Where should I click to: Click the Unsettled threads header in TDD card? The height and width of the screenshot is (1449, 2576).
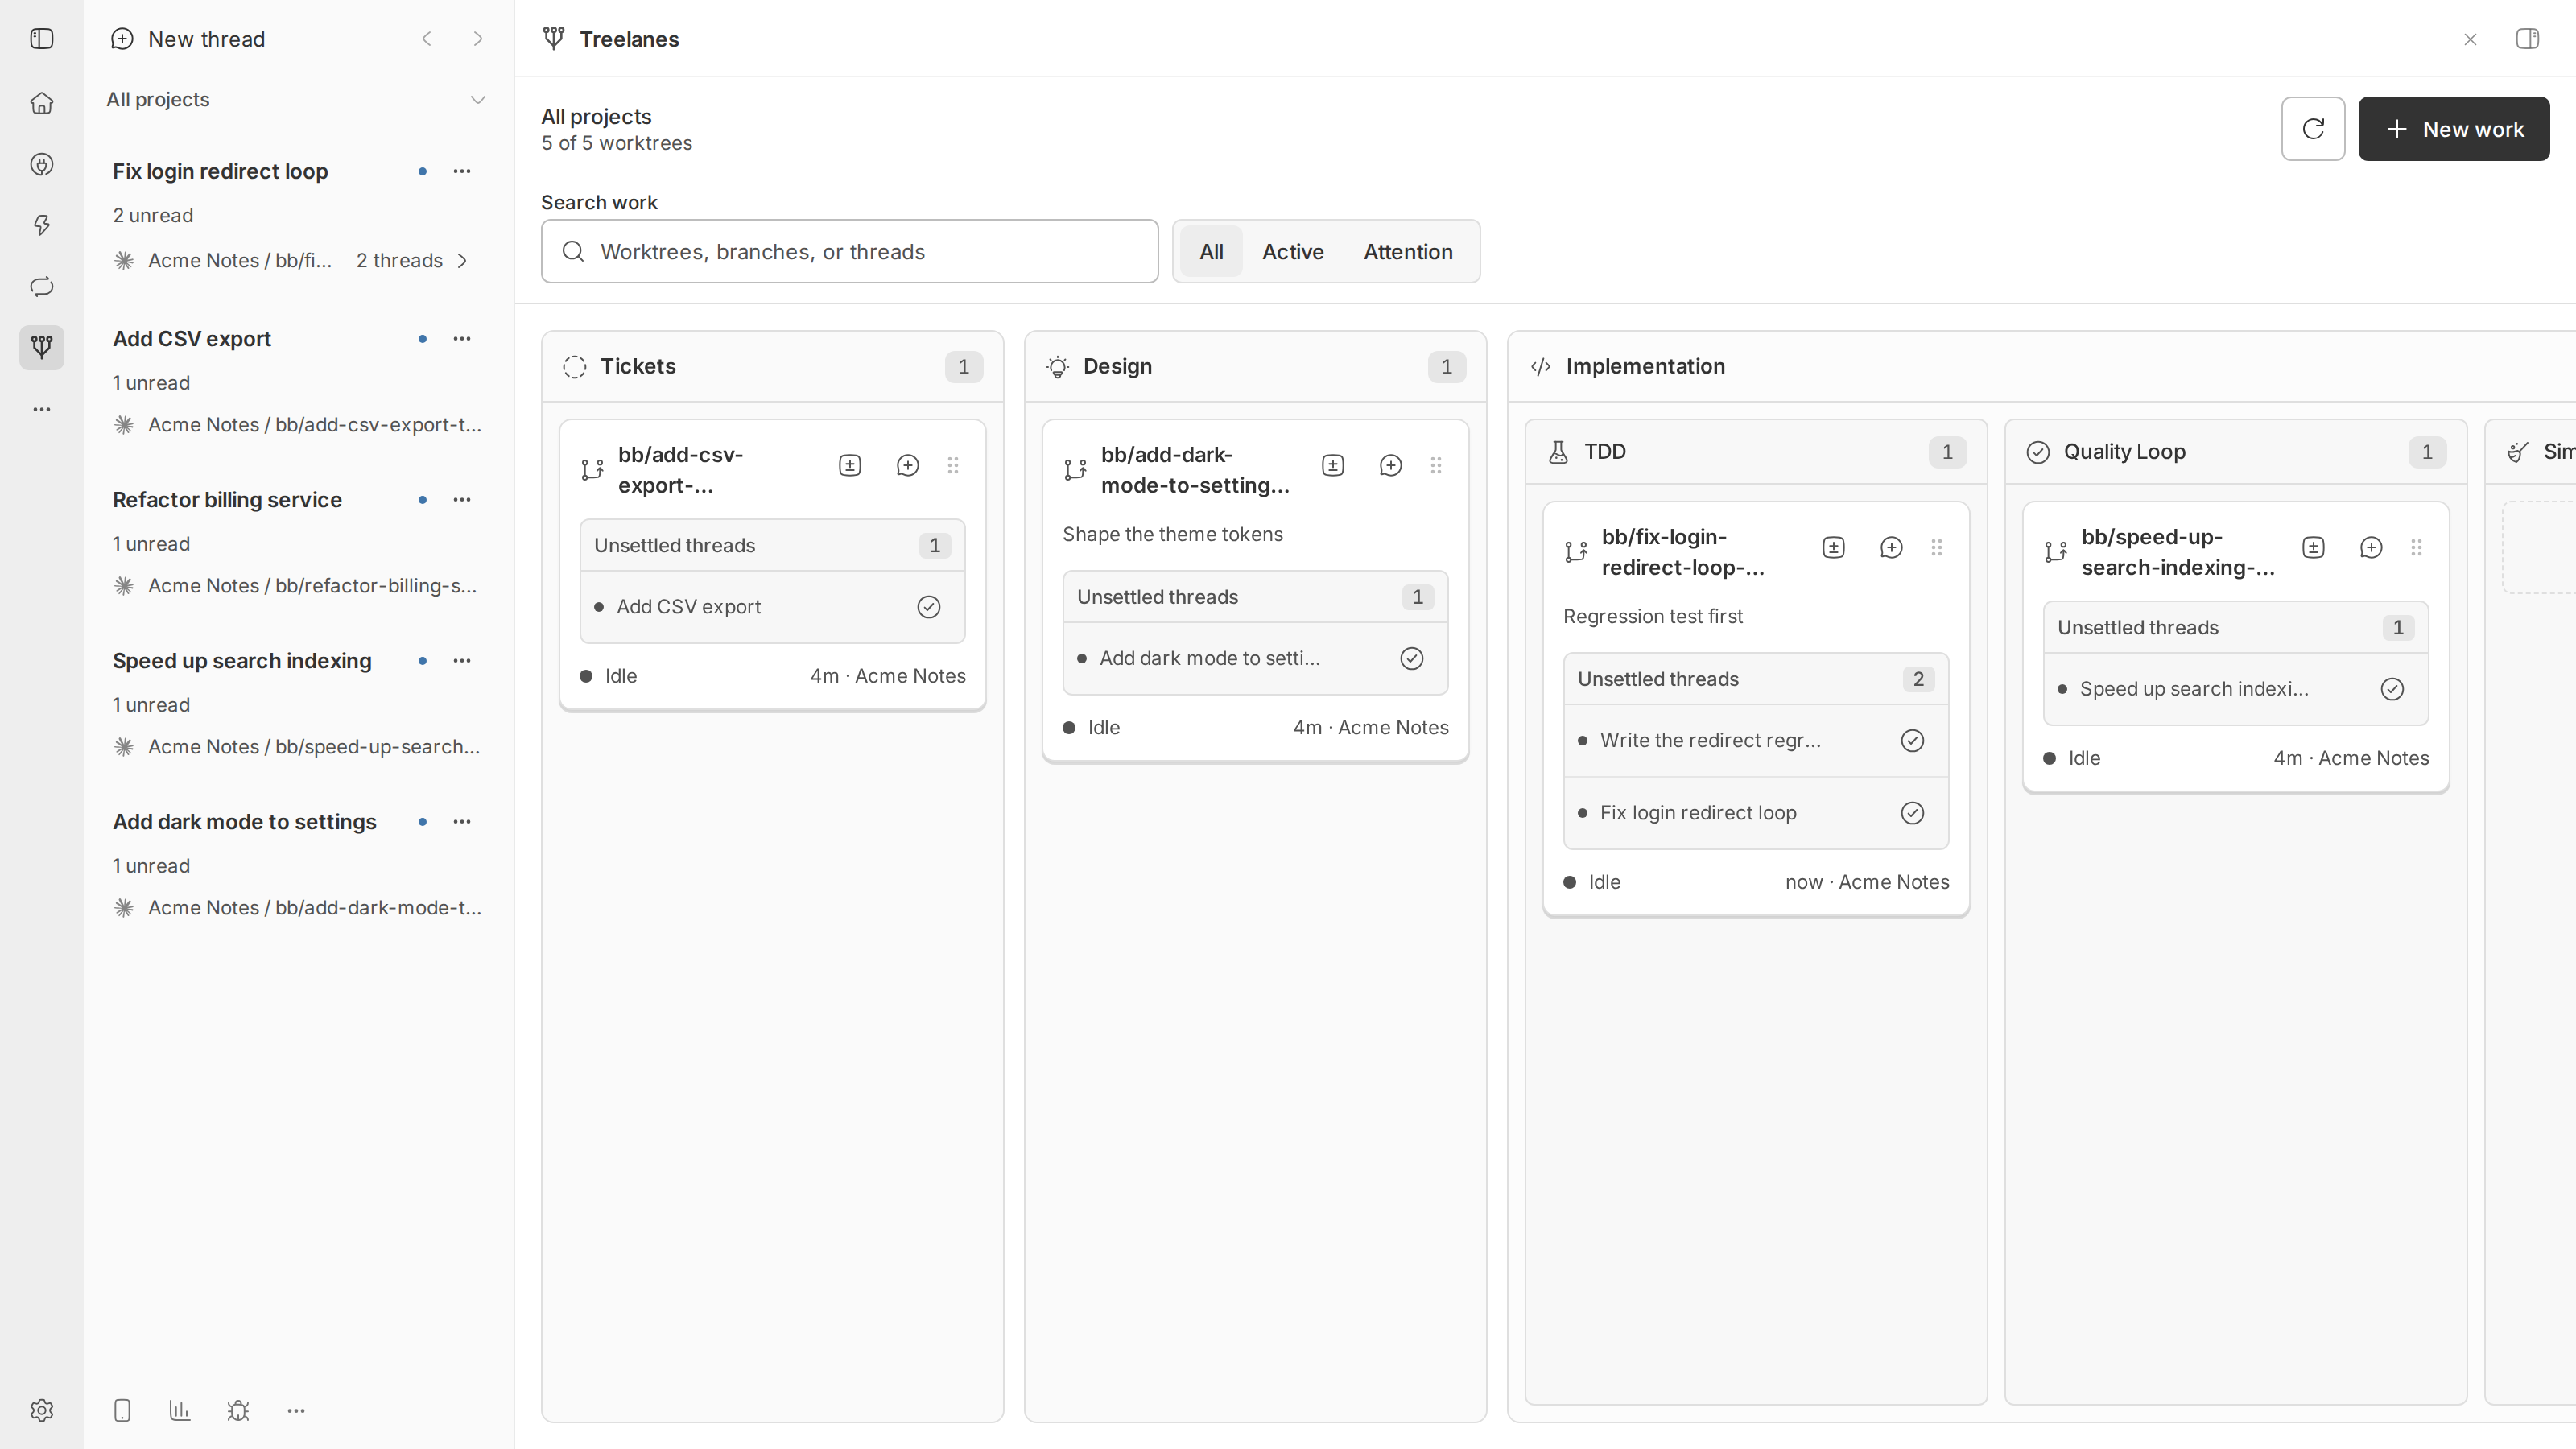click(1756, 679)
